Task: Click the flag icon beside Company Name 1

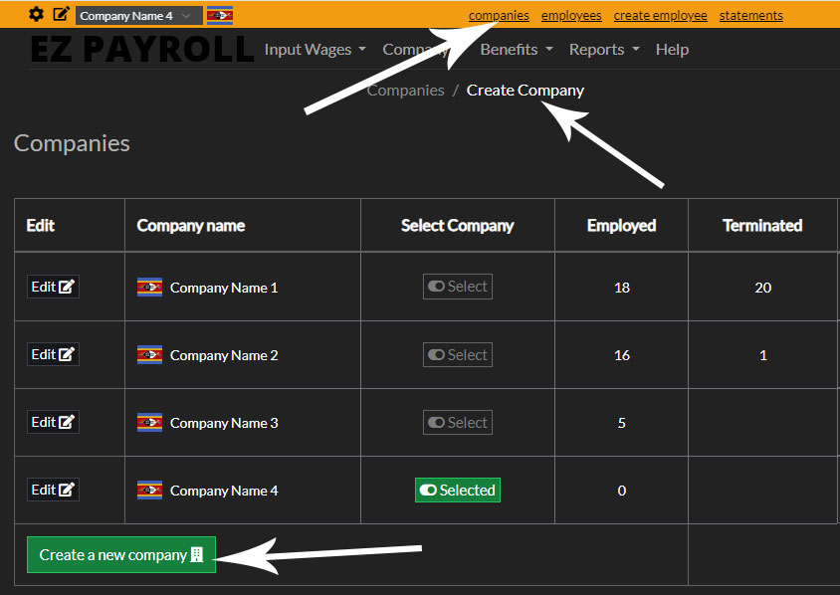Action: 149,287
